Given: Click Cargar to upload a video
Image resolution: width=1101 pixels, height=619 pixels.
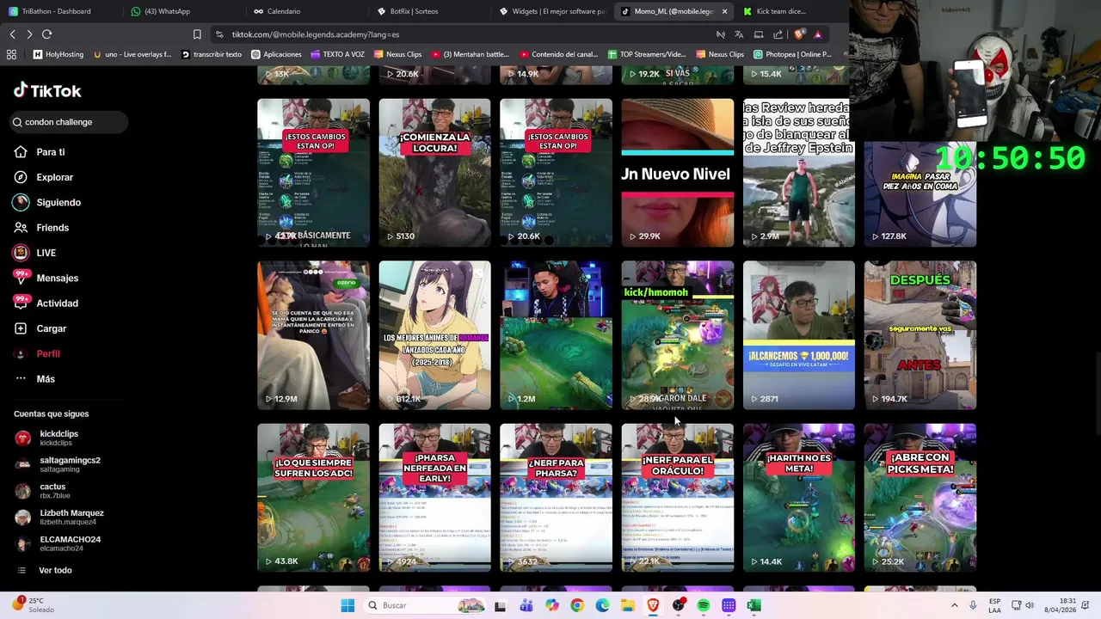Looking at the screenshot, I should pos(40,328).
